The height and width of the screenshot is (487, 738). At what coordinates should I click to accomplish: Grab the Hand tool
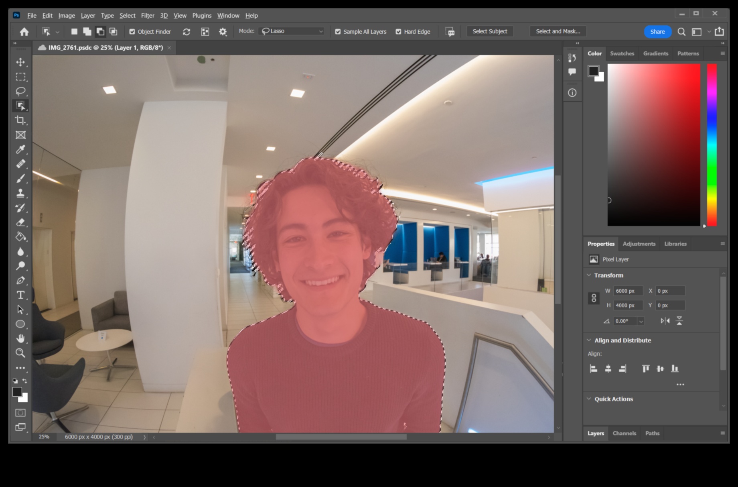tap(21, 338)
